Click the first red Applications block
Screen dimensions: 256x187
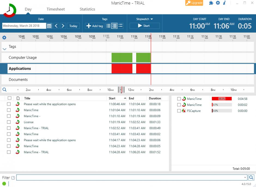point(122,68)
